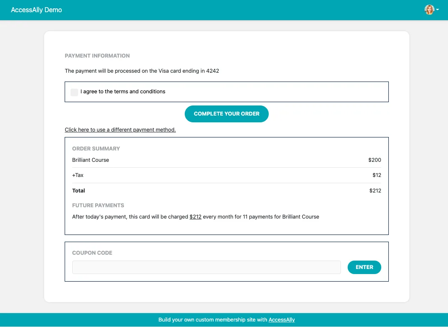This screenshot has height=327, width=448.
Task: Click the different payment method link
Action: click(120, 130)
